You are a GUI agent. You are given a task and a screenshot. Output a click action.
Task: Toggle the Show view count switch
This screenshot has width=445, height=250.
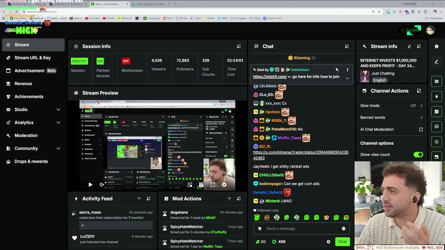[x=418, y=155]
